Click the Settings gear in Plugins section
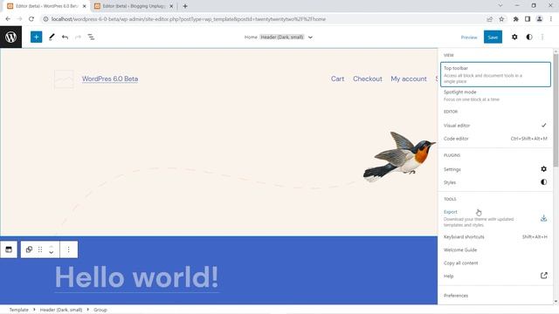The height and width of the screenshot is (314, 559). (543, 169)
